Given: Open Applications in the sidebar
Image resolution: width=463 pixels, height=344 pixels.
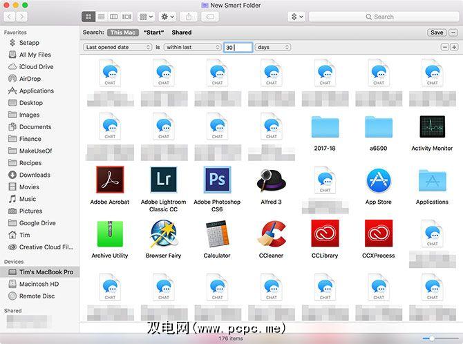Looking at the screenshot, I should click(31, 90).
